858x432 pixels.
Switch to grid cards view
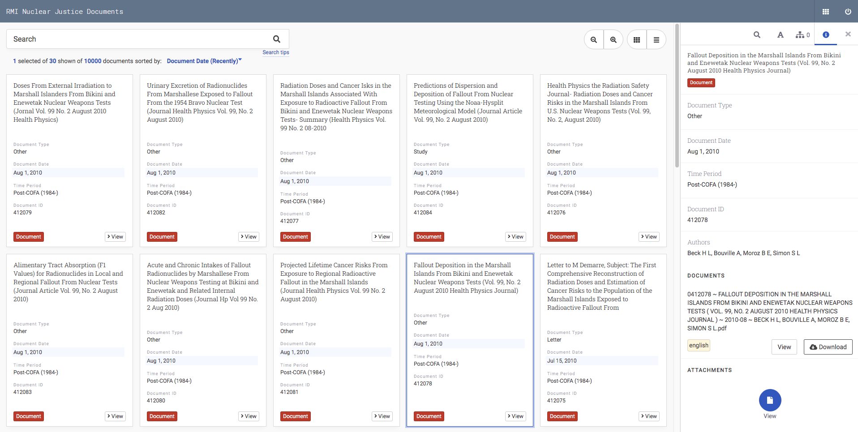(x=637, y=40)
